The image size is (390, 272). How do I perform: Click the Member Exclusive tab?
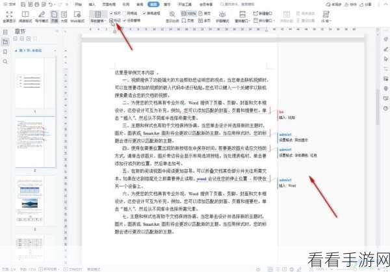(206, 5)
